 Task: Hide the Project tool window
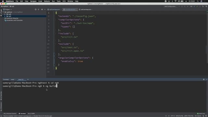45,9
